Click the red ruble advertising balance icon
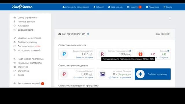Viewport: 185px width, 104px height. [64, 74]
